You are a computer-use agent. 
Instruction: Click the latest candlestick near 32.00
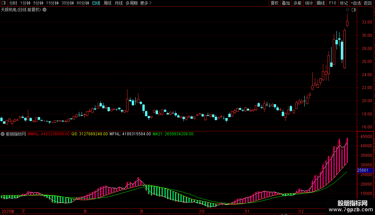[x=347, y=23]
